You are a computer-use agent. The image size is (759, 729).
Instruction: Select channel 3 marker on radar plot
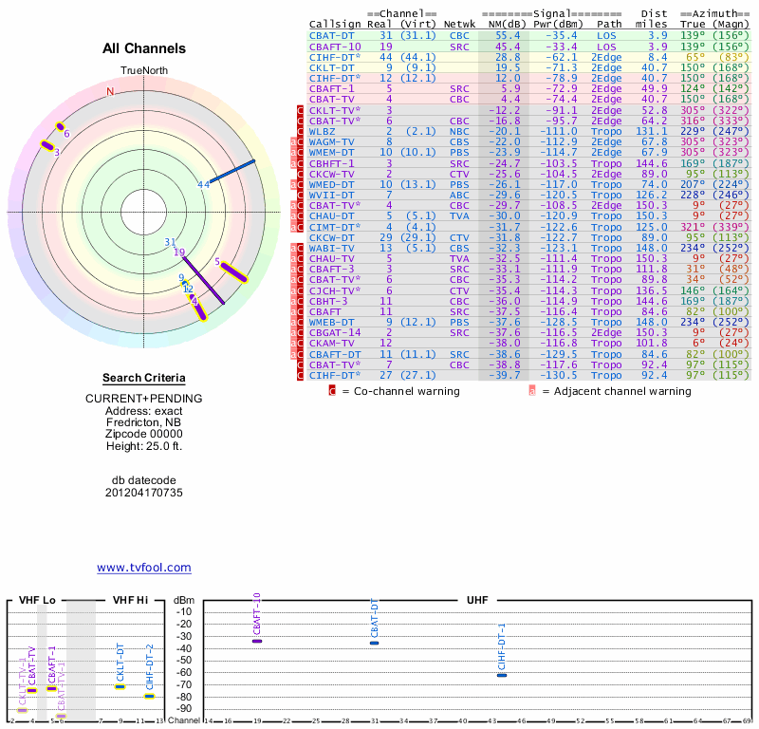(x=47, y=145)
